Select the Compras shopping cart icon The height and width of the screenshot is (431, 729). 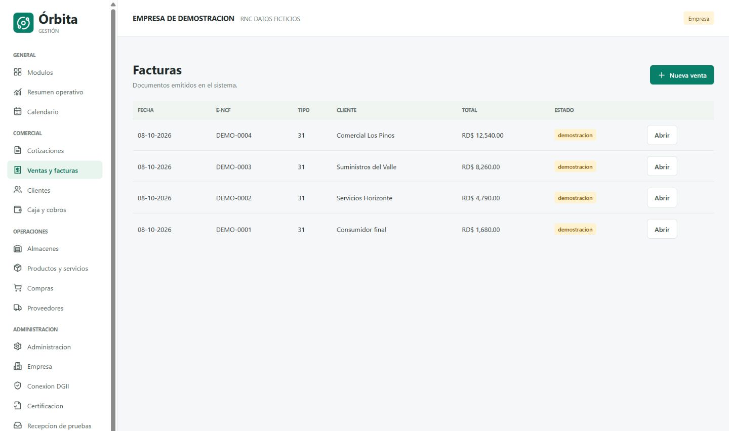click(18, 288)
